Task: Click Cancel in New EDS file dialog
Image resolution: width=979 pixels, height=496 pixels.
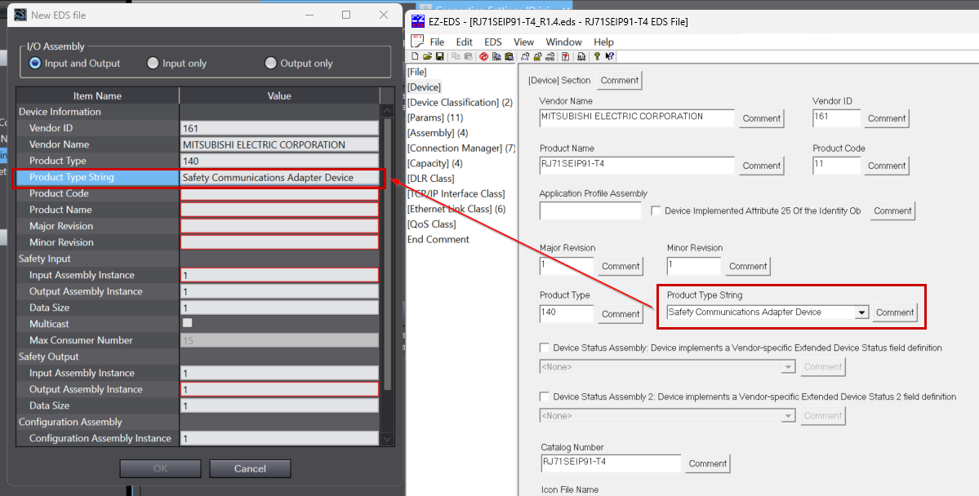Action: click(250, 468)
